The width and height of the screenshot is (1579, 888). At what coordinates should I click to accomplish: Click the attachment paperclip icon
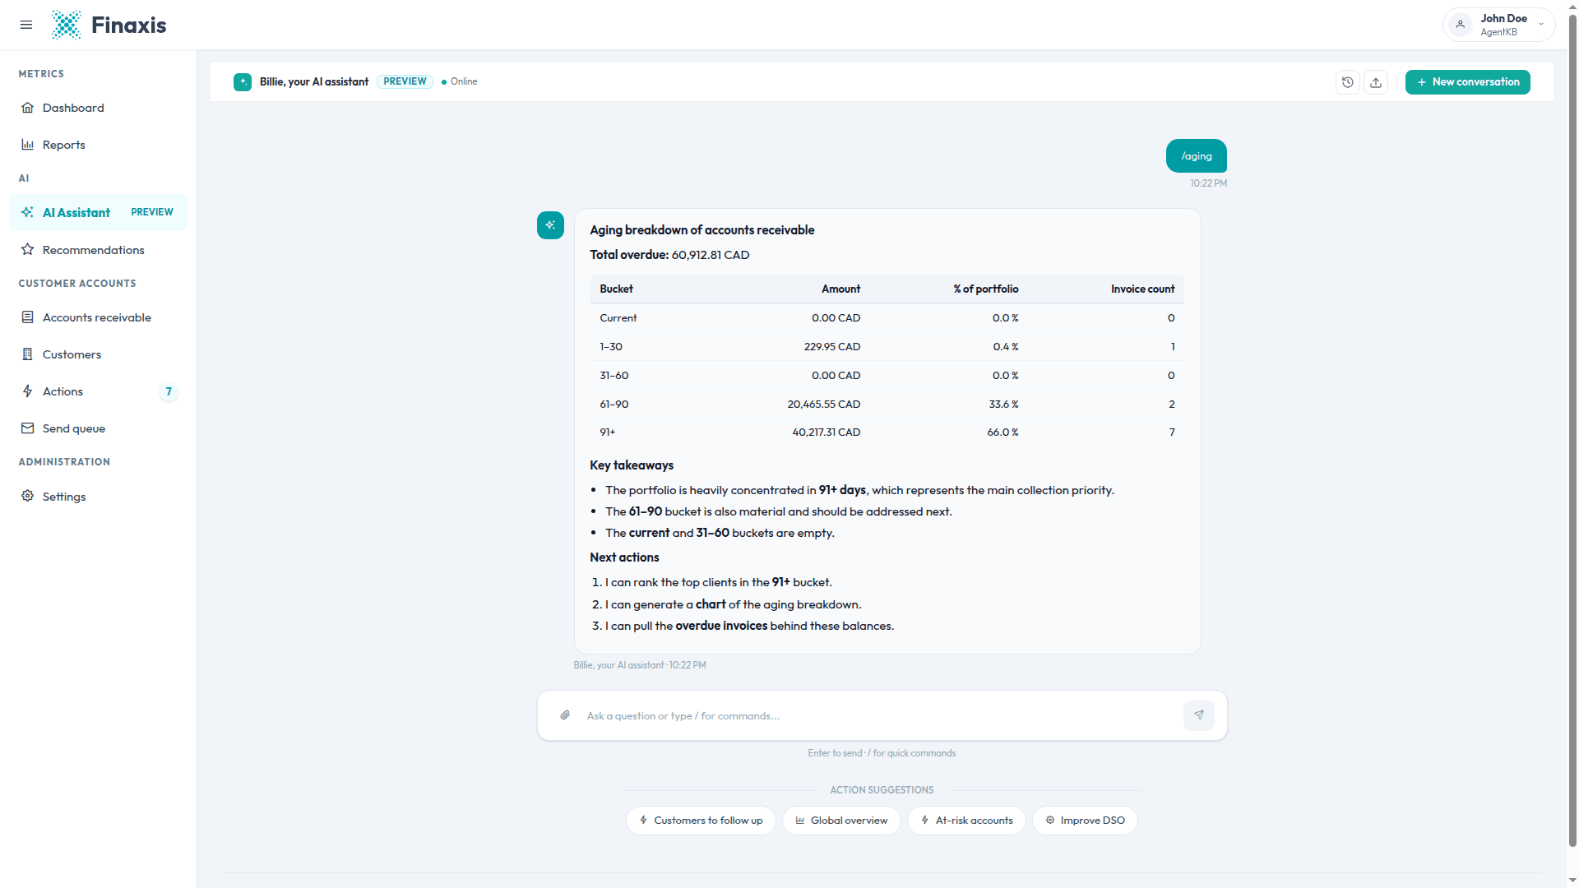click(565, 715)
